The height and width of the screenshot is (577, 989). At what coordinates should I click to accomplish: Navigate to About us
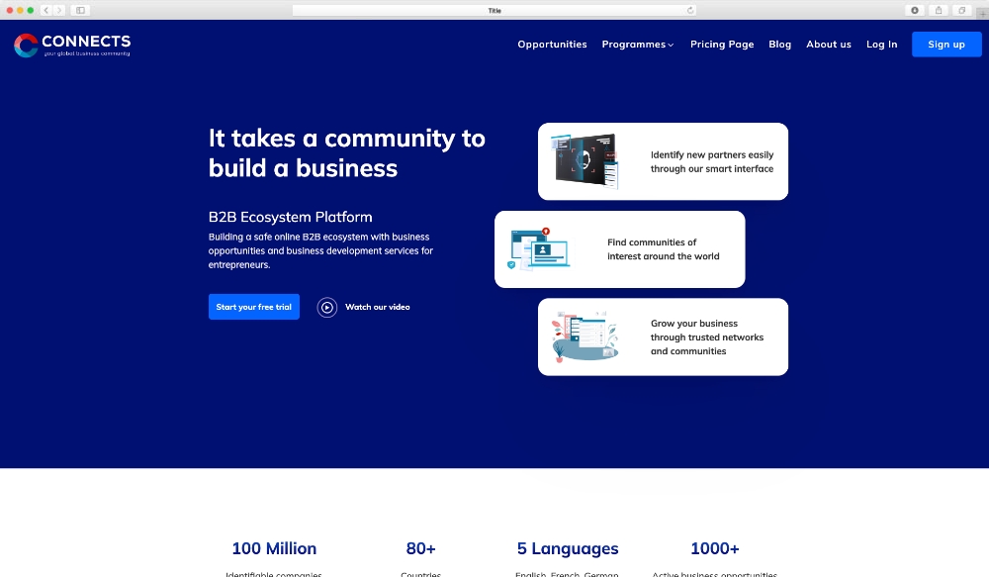[828, 45]
